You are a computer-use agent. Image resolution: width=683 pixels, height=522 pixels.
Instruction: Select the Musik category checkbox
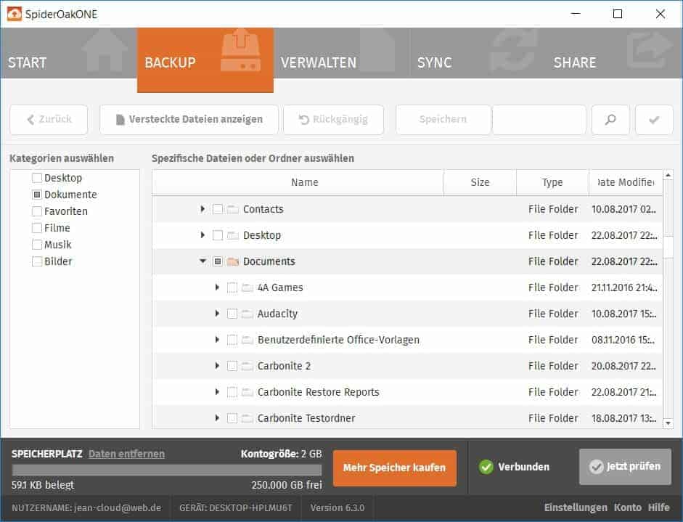(37, 245)
